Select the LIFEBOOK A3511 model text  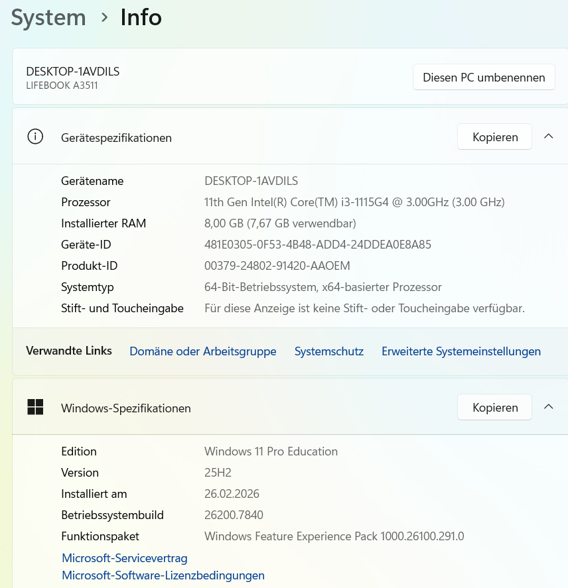click(x=62, y=86)
